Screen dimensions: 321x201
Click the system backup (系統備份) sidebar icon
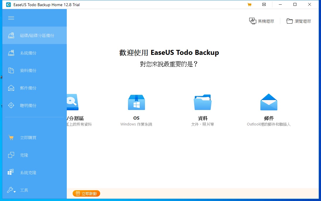coord(11,53)
